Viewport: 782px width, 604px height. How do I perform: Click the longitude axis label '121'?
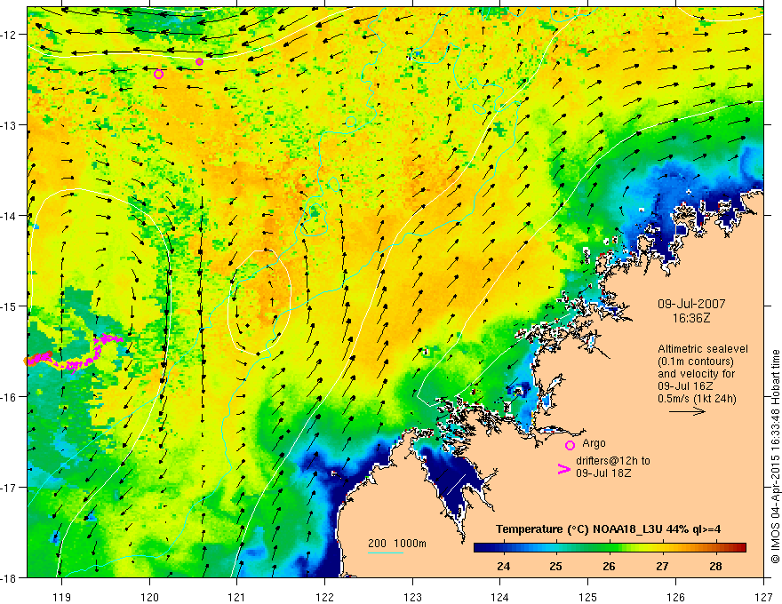(x=237, y=597)
